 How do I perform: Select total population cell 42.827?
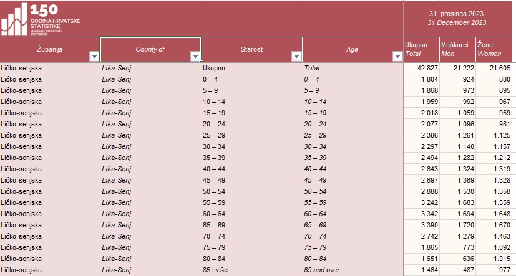pyautogui.click(x=422, y=68)
